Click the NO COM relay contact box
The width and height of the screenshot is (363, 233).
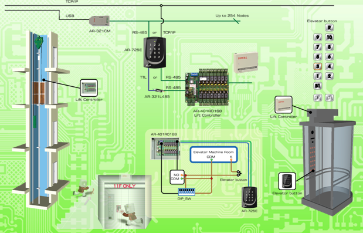(x=177, y=177)
